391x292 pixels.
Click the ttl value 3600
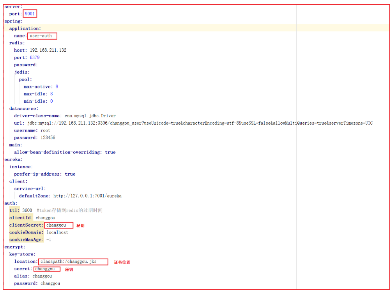pyautogui.click(x=27, y=210)
